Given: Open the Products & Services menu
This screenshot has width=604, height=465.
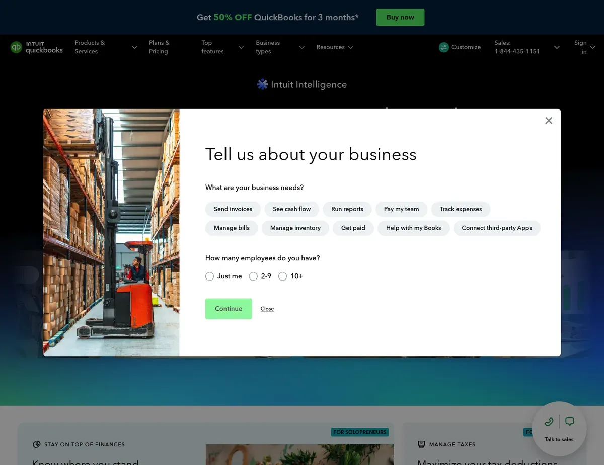Looking at the screenshot, I should pyautogui.click(x=90, y=47).
